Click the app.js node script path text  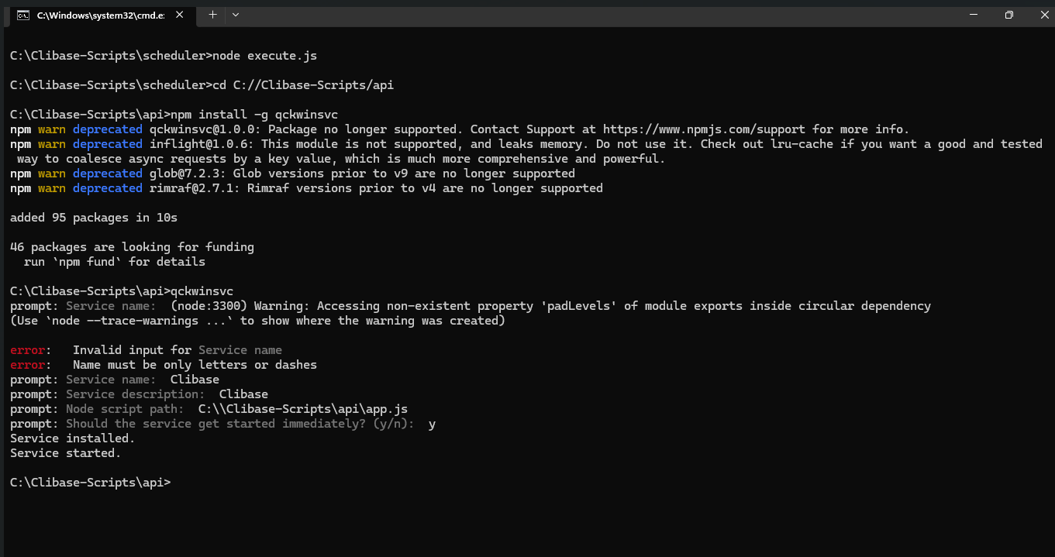(303, 409)
